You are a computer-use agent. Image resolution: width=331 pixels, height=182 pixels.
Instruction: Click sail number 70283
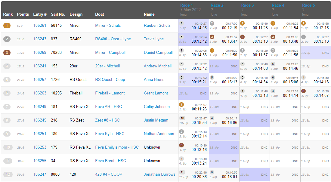[56, 52]
